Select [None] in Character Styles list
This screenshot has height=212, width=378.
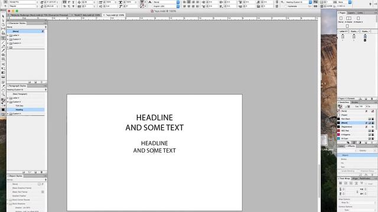pyautogui.click(x=26, y=31)
